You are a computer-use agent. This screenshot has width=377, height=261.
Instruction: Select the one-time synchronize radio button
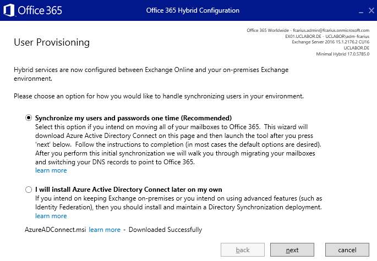29,118
